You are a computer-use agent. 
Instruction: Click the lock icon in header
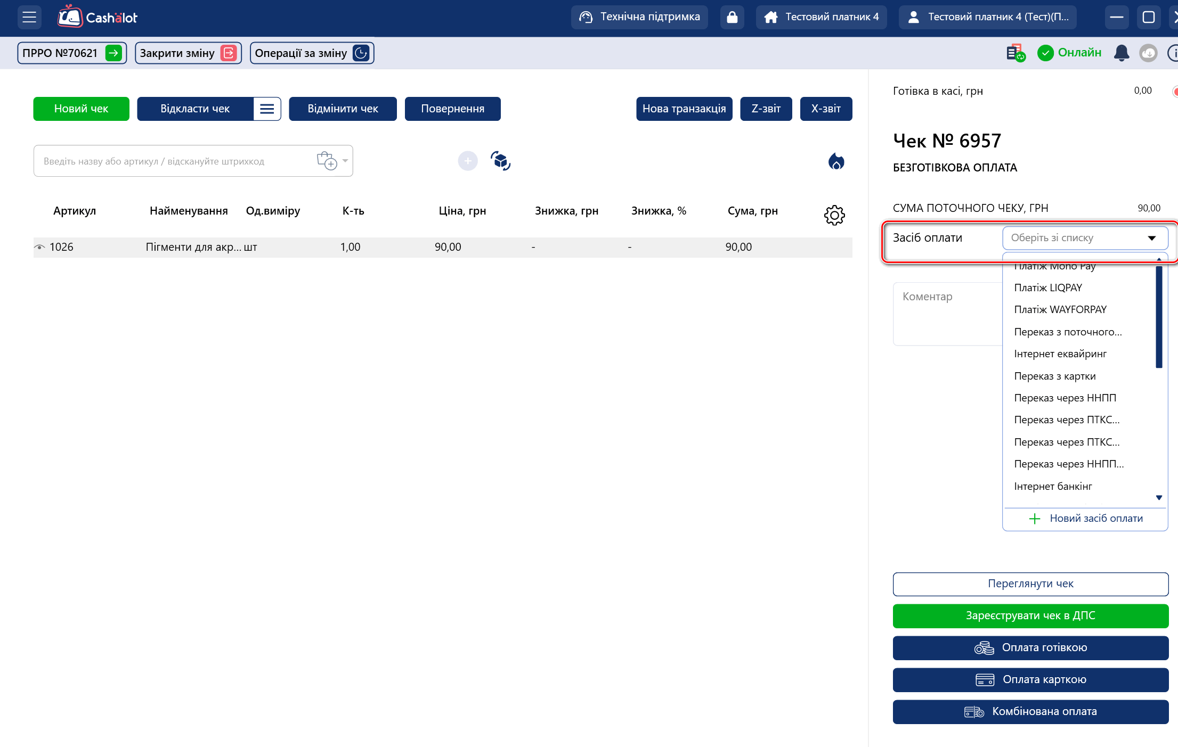coord(732,17)
